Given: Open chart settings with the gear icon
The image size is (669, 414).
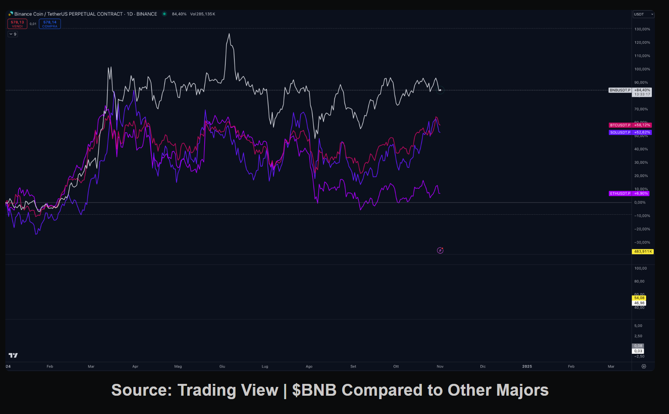Looking at the screenshot, I should pyautogui.click(x=644, y=366).
